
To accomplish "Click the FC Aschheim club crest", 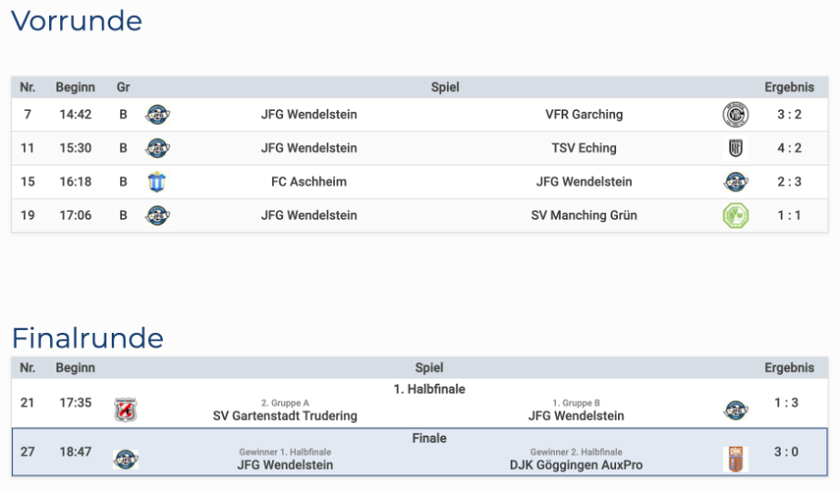I will (x=157, y=182).
